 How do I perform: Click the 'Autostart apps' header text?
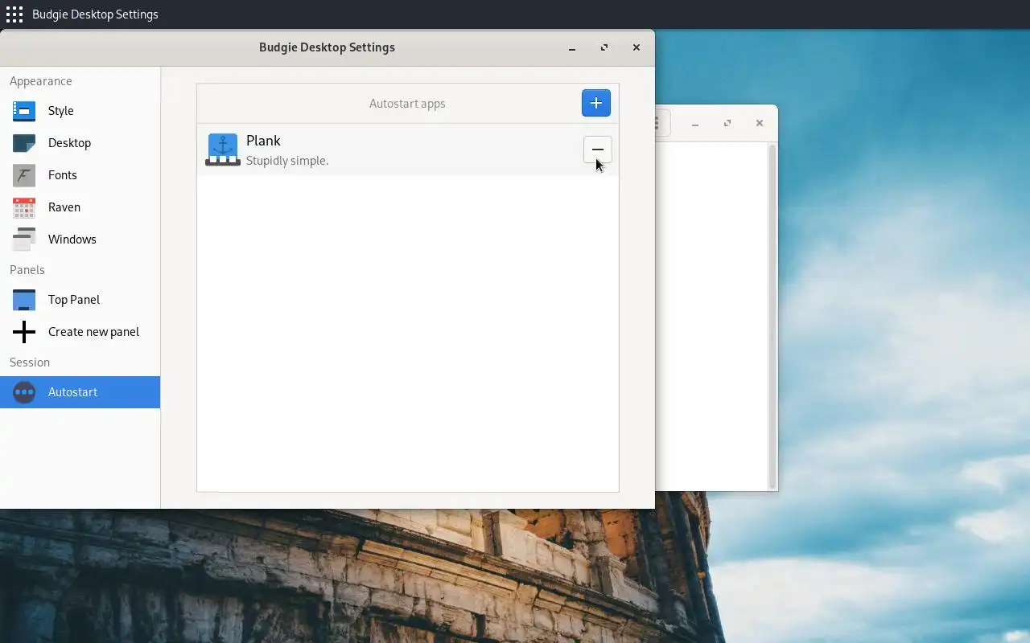pos(407,104)
